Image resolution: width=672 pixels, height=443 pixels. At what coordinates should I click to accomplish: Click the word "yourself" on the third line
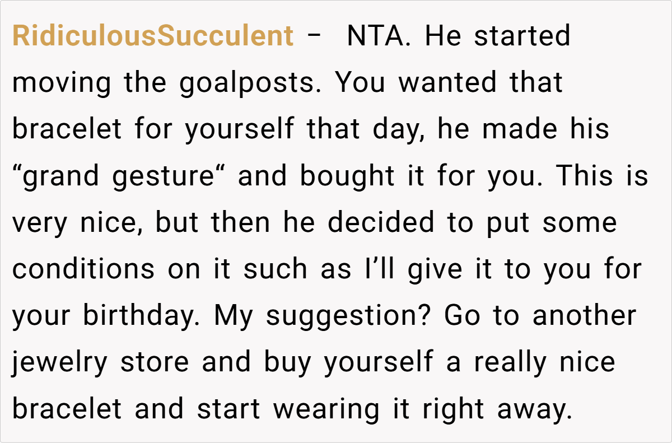tap(240, 130)
